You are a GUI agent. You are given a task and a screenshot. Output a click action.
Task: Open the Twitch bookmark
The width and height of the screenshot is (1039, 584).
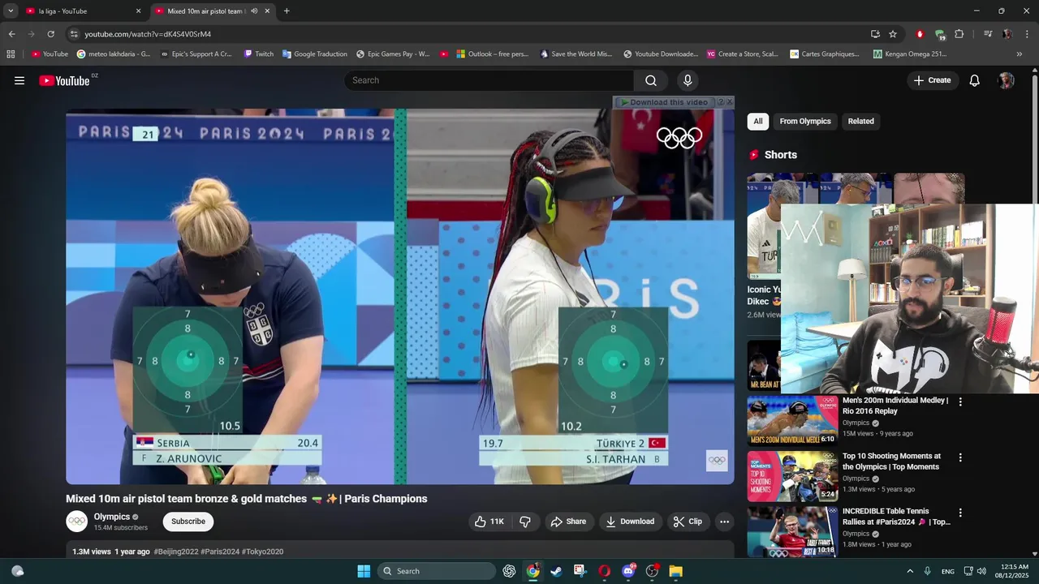[258, 54]
